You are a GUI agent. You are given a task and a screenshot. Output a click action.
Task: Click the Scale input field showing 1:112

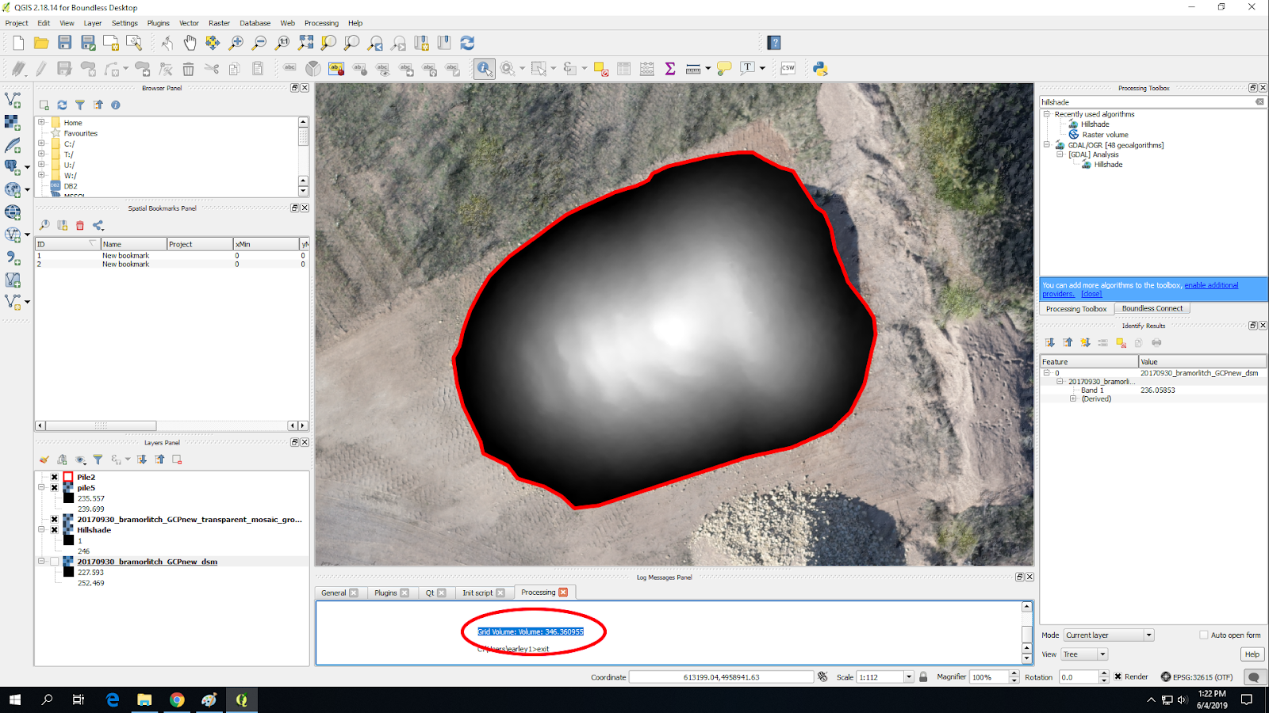[879, 677]
